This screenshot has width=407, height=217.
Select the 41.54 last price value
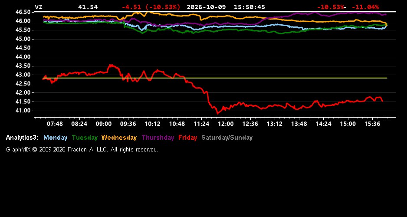88,7
